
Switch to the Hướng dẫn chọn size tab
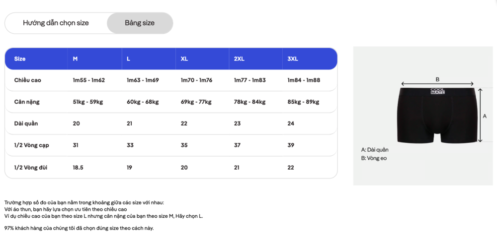(x=56, y=23)
